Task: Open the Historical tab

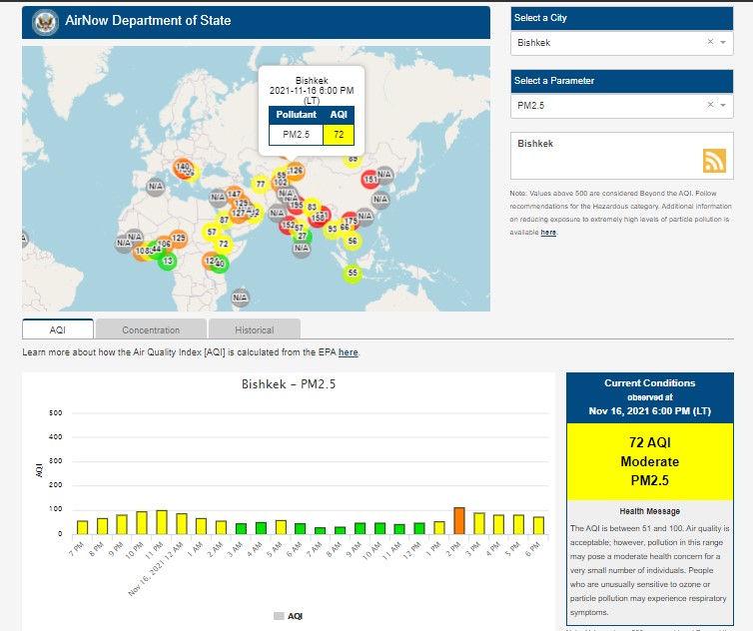Action: tap(254, 329)
